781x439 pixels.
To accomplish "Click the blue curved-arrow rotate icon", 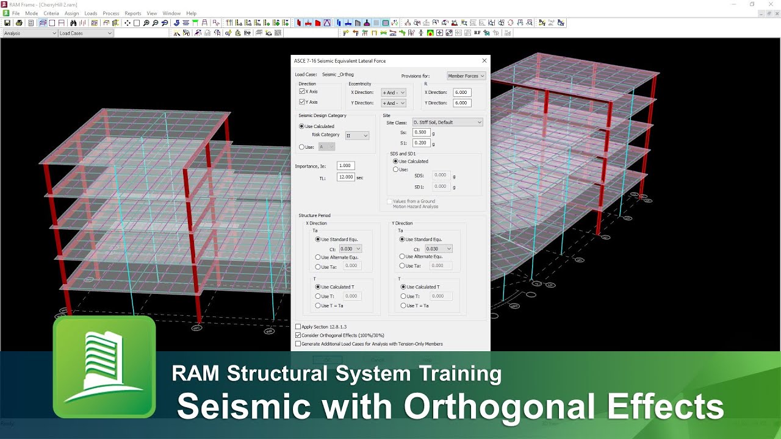I will (176, 23).
